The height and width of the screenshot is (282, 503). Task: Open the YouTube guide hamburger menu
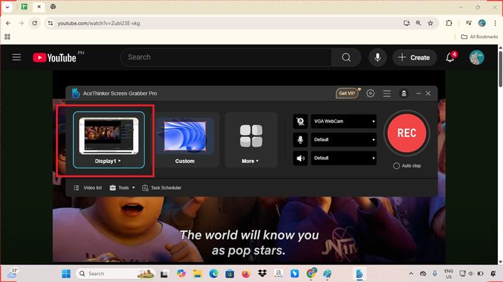(17, 57)
